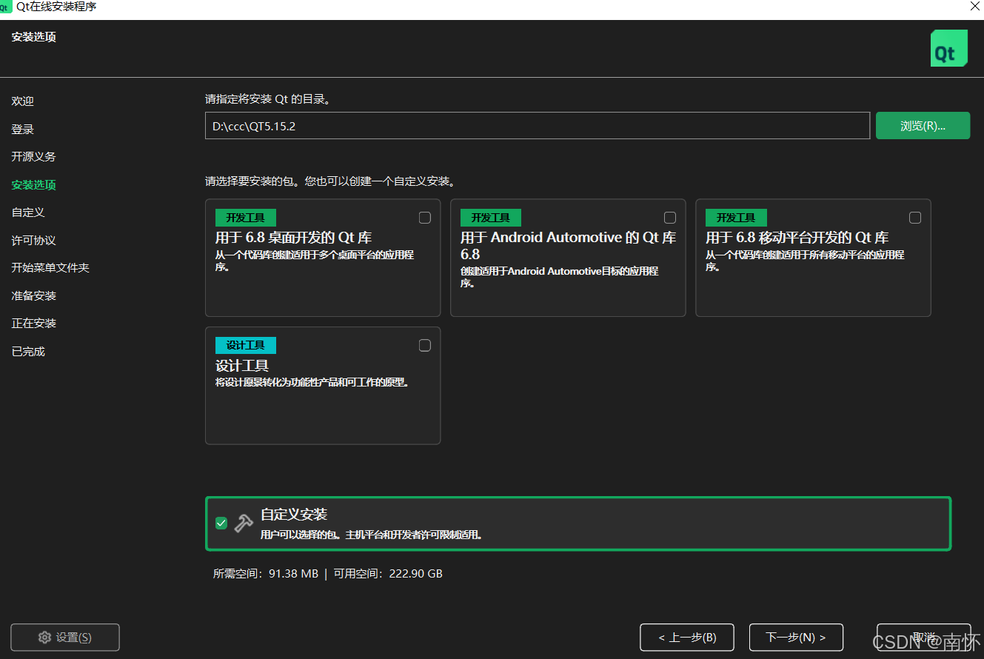Click the 浏览(R)... button
Image resolution: width=984 pixels, height=659 pixels.
[923, 126]
